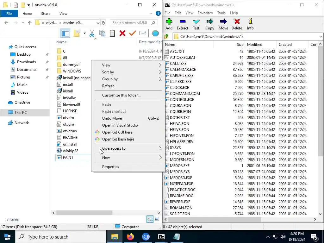Open the Explorer File tab
This screenshot has height=243, width=324.
9,13
